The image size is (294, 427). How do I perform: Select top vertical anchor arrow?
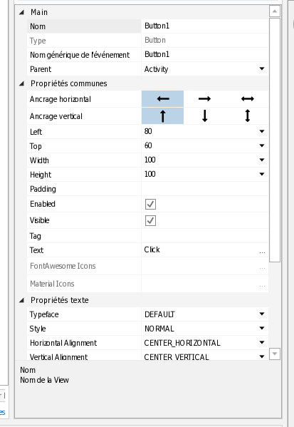[x=162, y=116]
